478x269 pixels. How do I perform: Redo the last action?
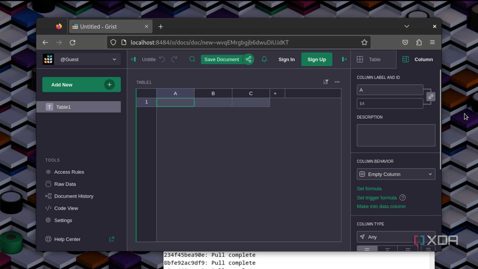pyautogui.click(x=174, y=59)
